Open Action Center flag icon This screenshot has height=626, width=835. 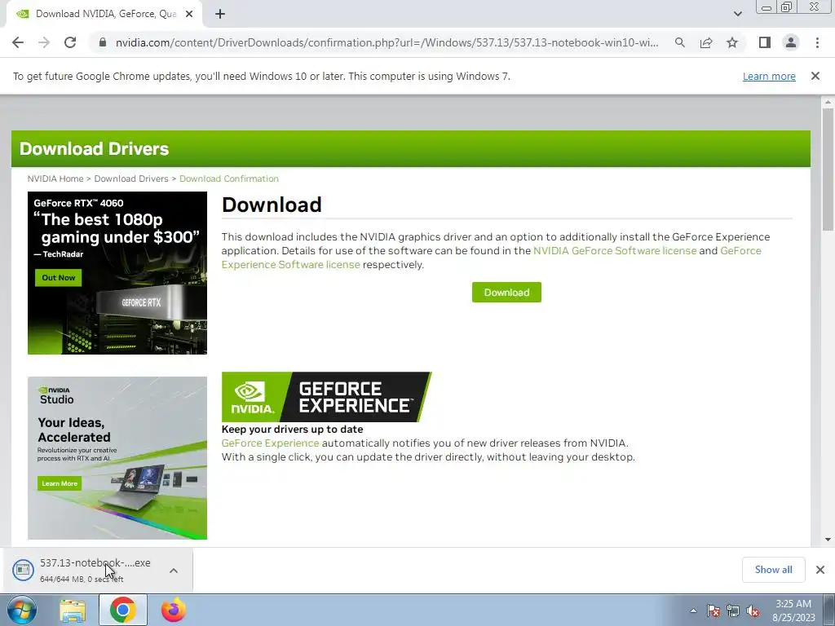[x=714, y=611]
